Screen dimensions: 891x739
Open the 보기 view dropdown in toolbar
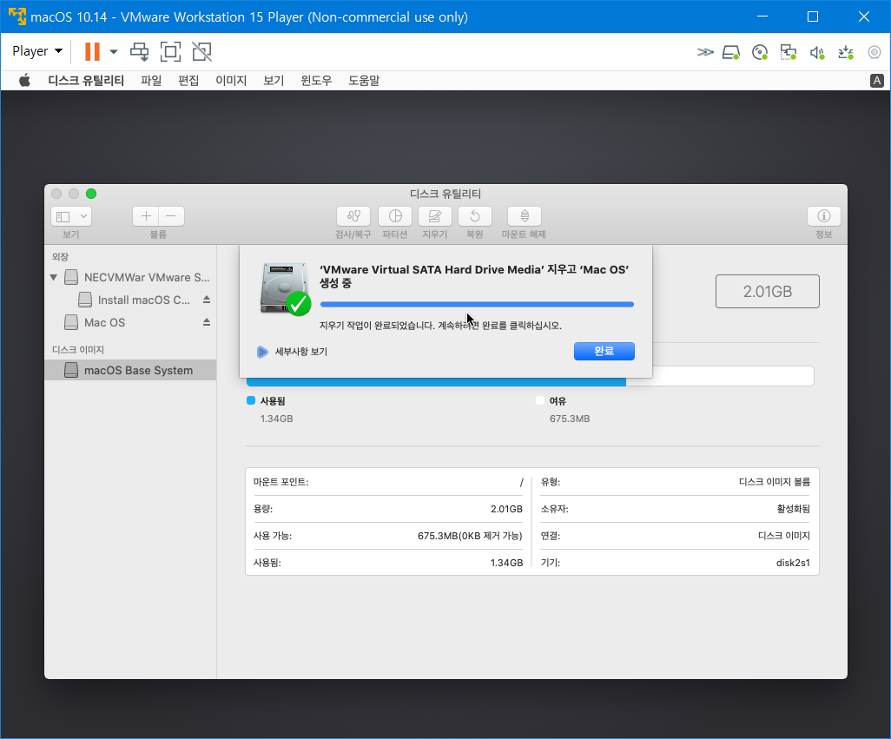71,216
